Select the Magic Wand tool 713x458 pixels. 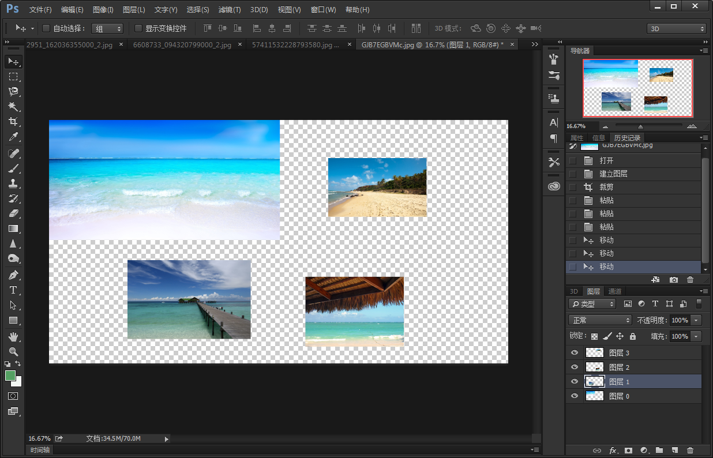pos(13,107)
